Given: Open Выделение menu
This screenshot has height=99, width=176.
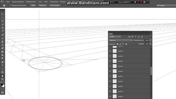Looking at the screenshot, I should click(x=54, y=2).
